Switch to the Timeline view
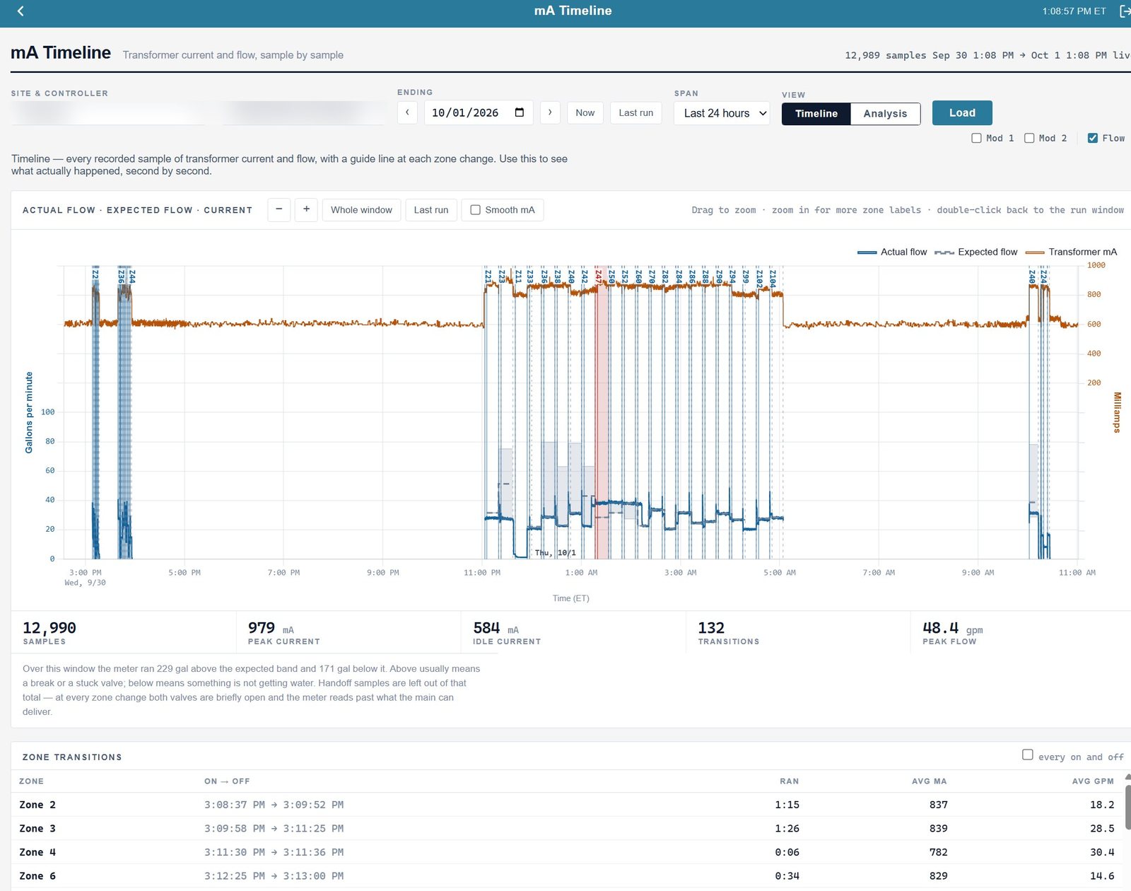Screen dimensions: 1131x891 816,113
